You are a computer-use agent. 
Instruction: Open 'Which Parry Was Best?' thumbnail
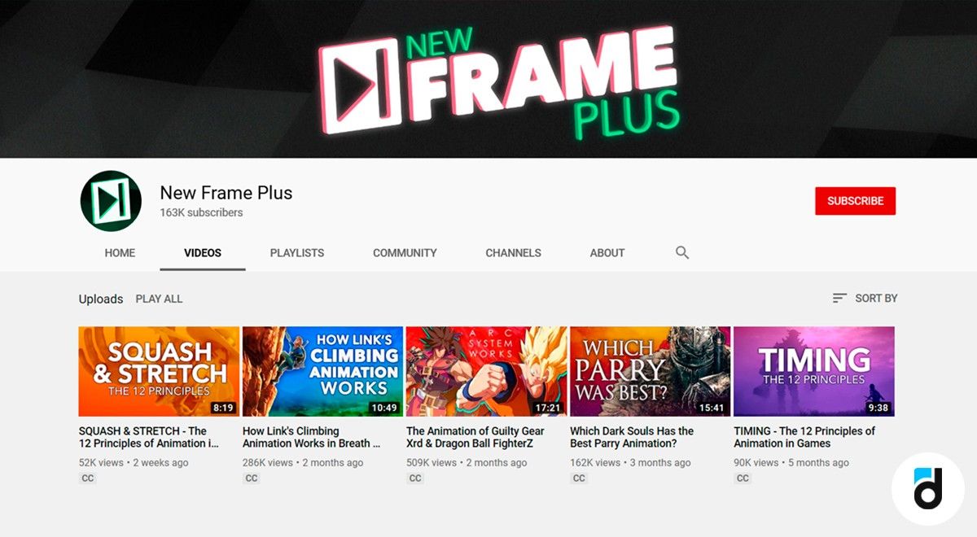(x=650, y=371)
